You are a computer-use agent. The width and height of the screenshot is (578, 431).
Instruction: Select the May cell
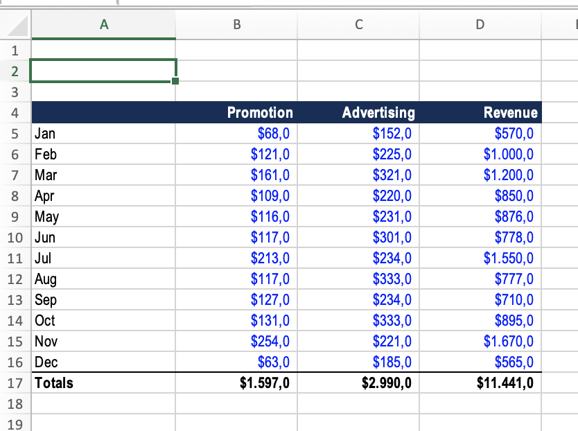point(103,216)
